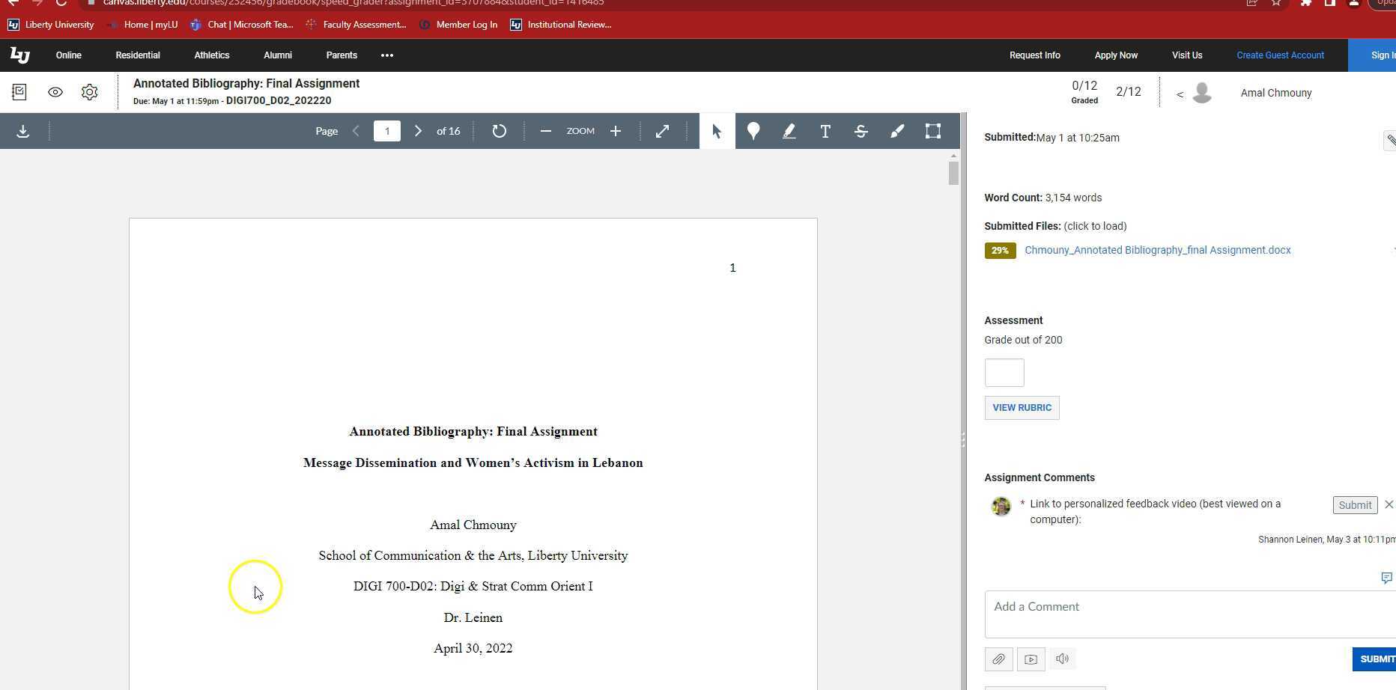Open the Alumni menu item
This screenshot has width=1396, height=690.
(278, 55)
